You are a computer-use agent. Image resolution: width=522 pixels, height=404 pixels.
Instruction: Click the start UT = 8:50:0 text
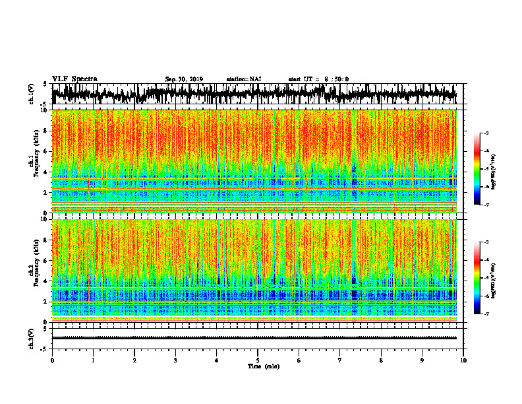pos(318,79)
